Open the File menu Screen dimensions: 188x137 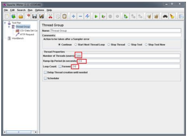tap(6, 10)
